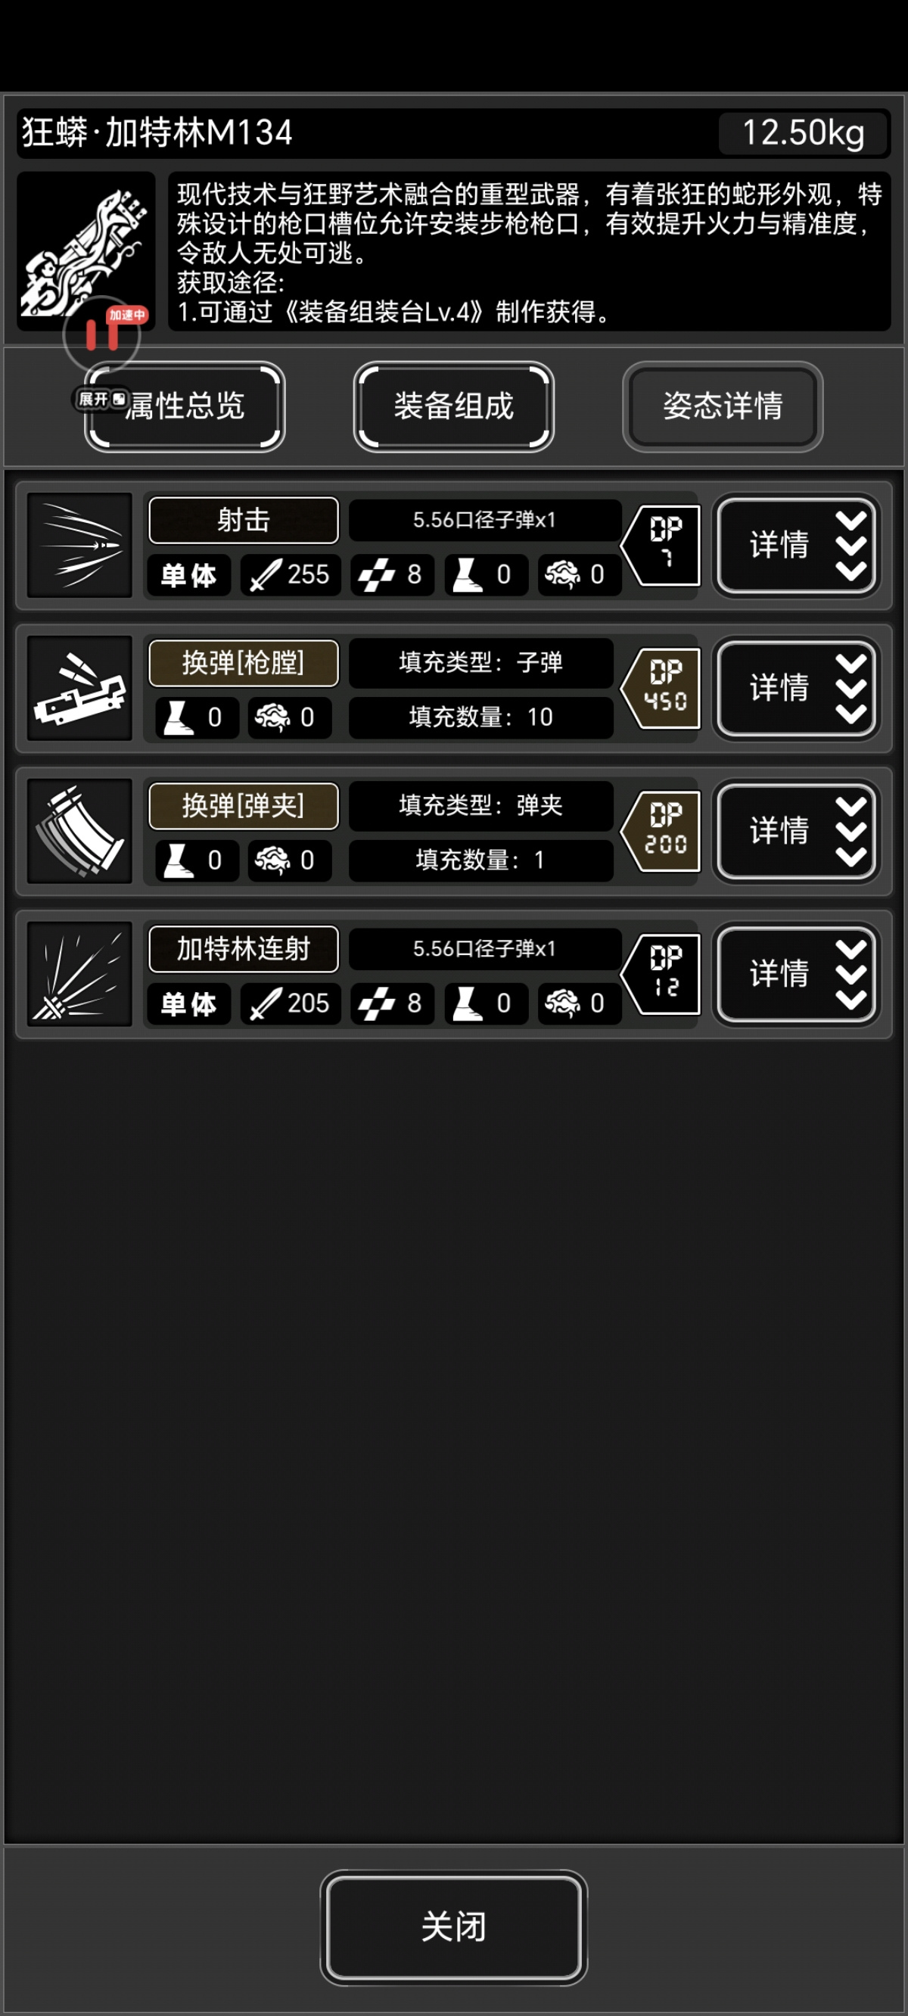908x2016 pixels.
Task: Switch to the 属性总览 tab
Action: pos(185,406)
